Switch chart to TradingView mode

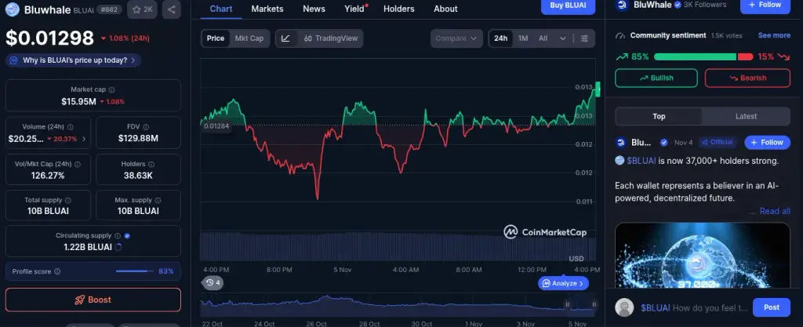click(330, 38)
